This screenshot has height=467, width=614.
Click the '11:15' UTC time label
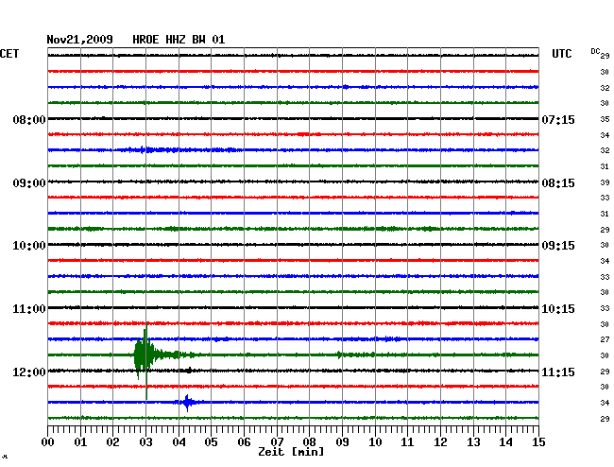pos(558,372)
